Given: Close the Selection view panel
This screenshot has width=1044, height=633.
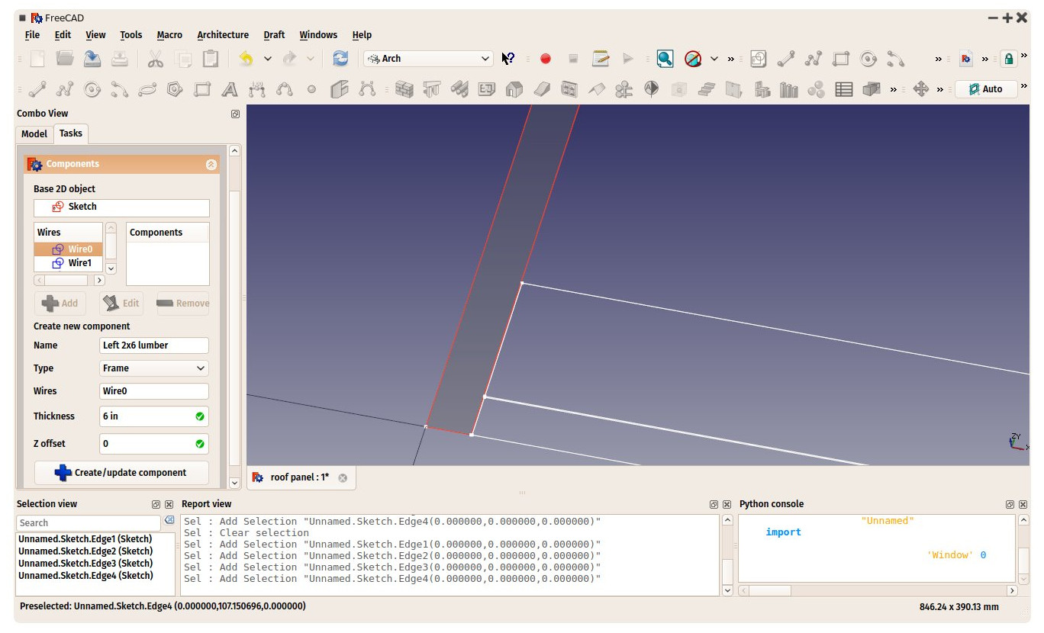Looking at the screenshot, I should click(169, 504).
